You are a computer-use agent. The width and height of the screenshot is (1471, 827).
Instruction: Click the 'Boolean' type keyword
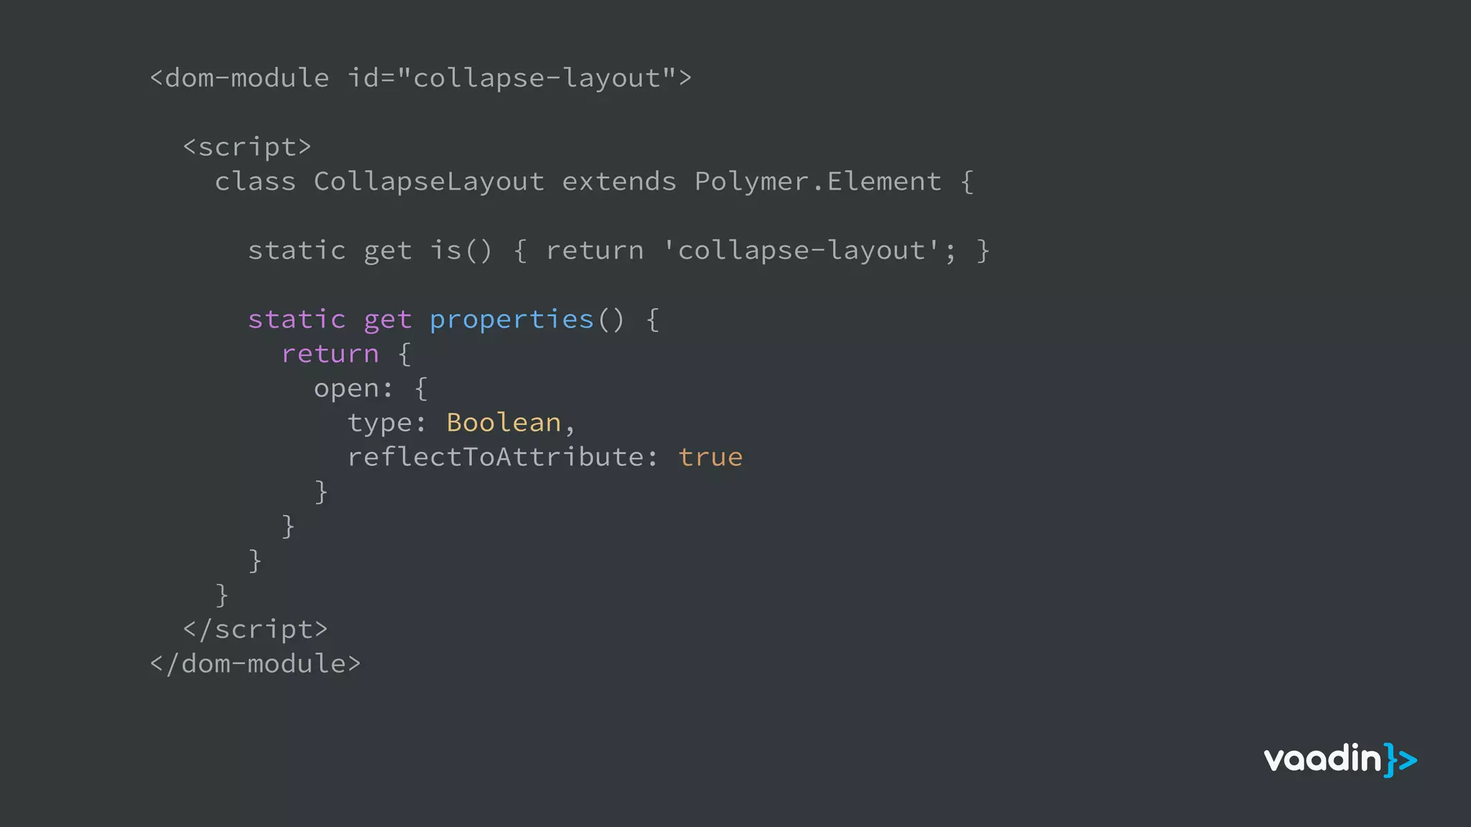click(x=504, y=423)
